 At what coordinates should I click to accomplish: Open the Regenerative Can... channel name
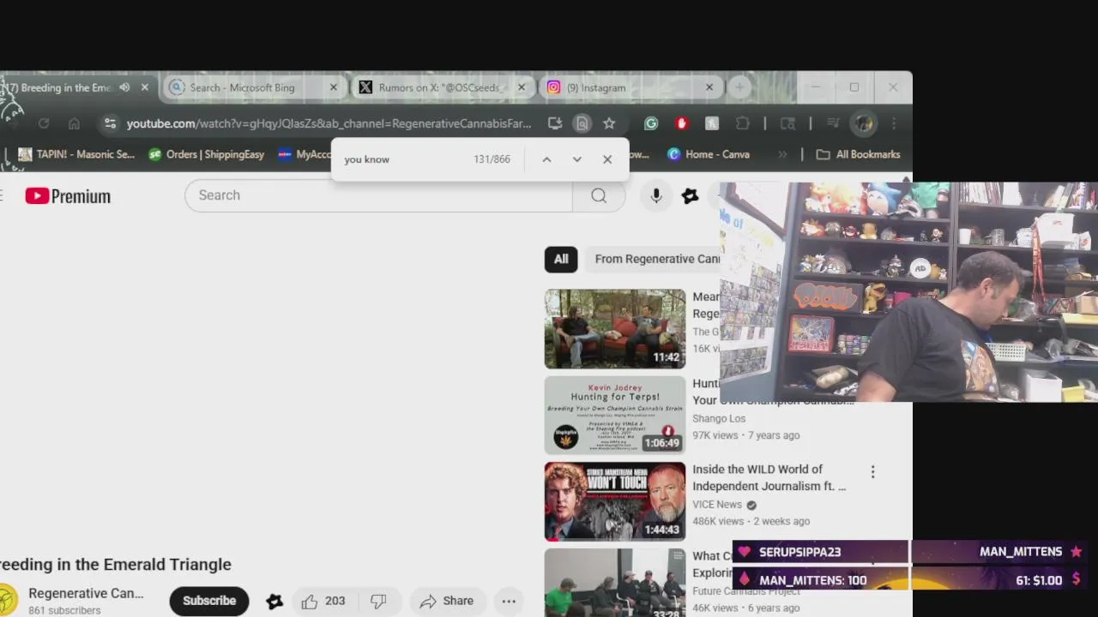click(86, 593)
